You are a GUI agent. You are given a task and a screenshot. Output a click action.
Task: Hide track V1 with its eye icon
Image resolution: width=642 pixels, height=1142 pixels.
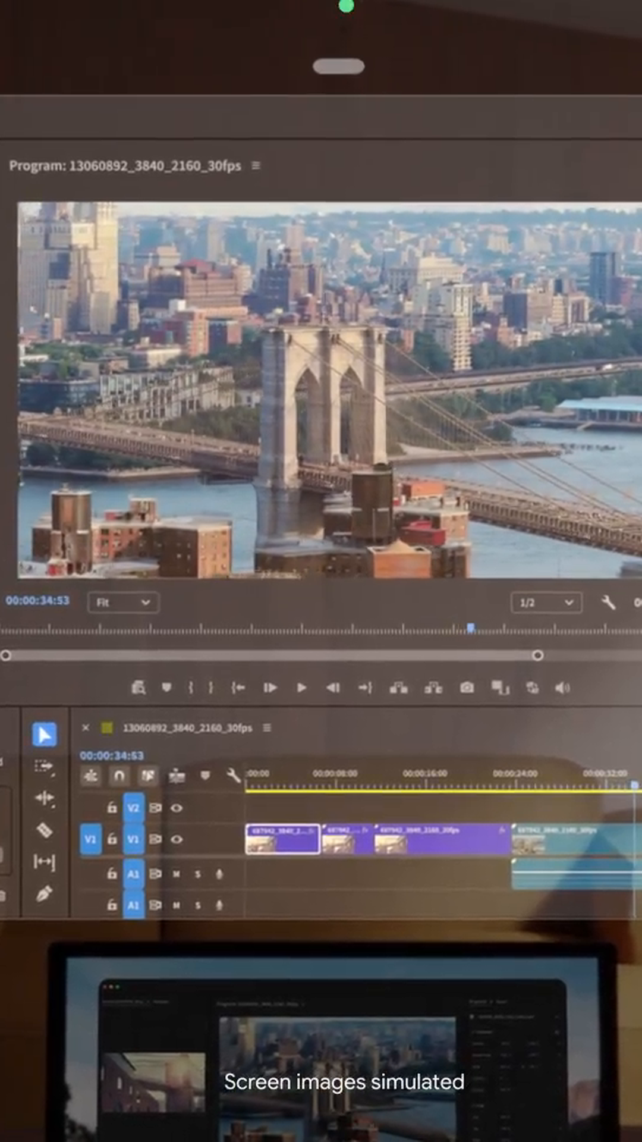coord(177,839)
